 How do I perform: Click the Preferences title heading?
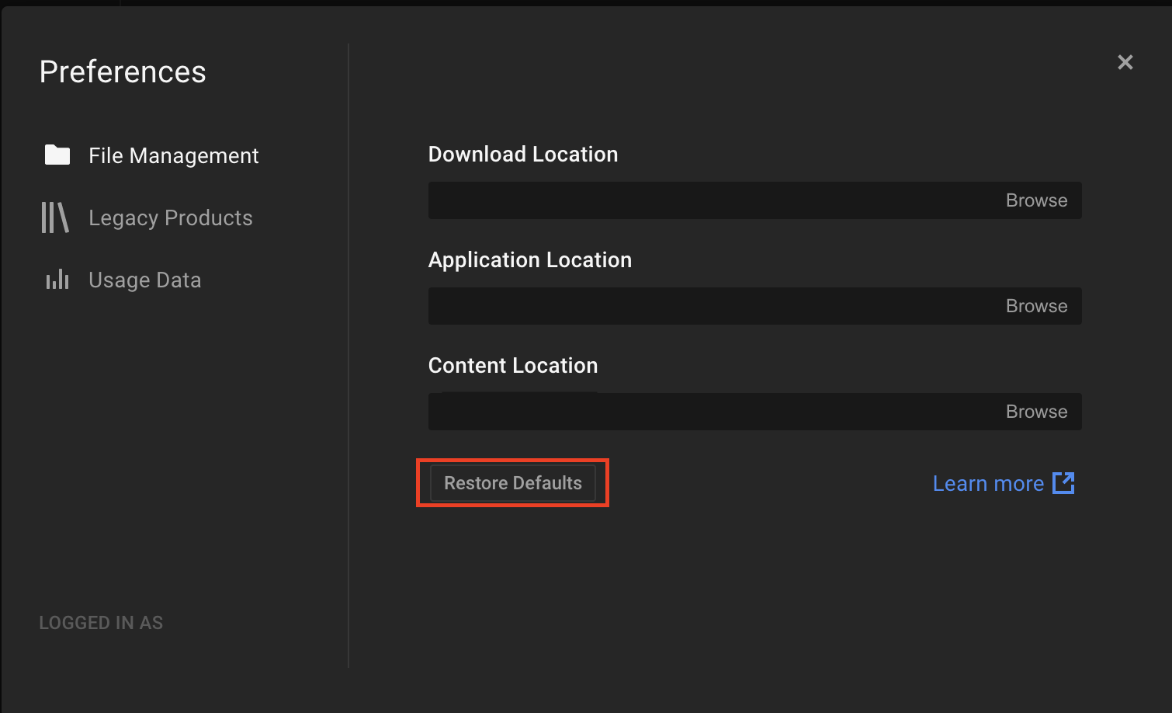[x=123, y=71]
